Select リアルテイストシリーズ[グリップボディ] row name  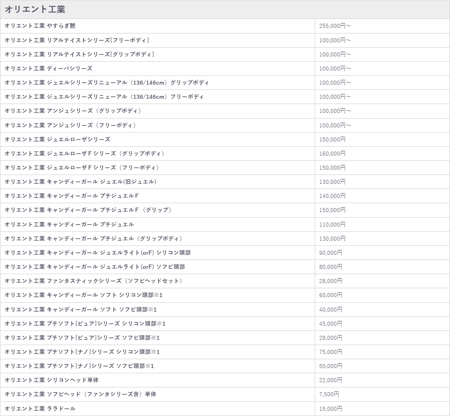tap(79, 54)
